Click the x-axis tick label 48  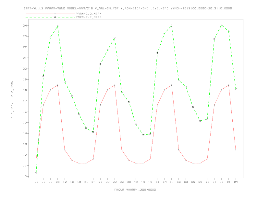150,182
